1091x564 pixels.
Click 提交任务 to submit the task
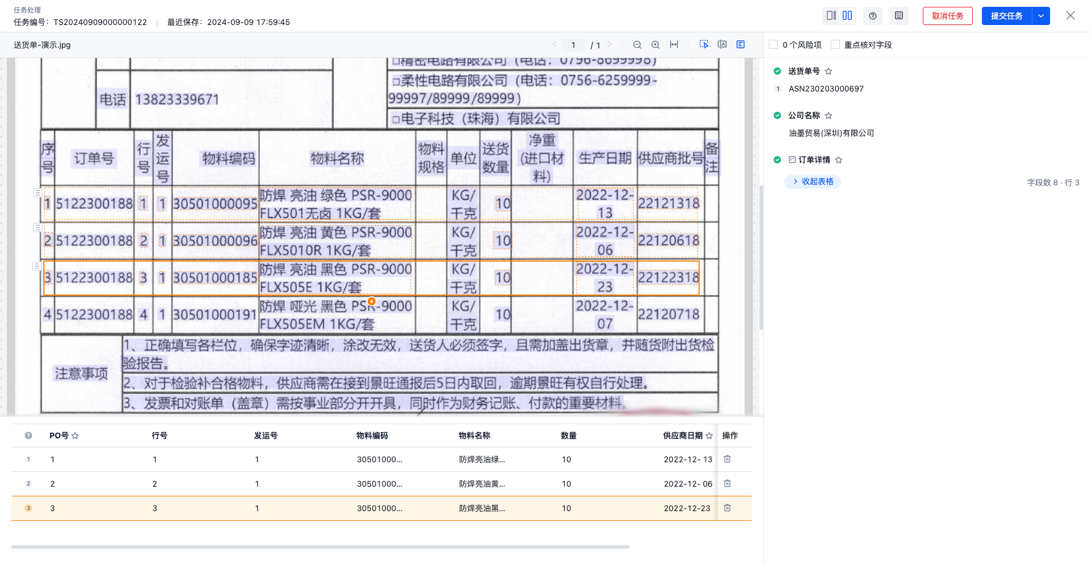(1007, 16)
